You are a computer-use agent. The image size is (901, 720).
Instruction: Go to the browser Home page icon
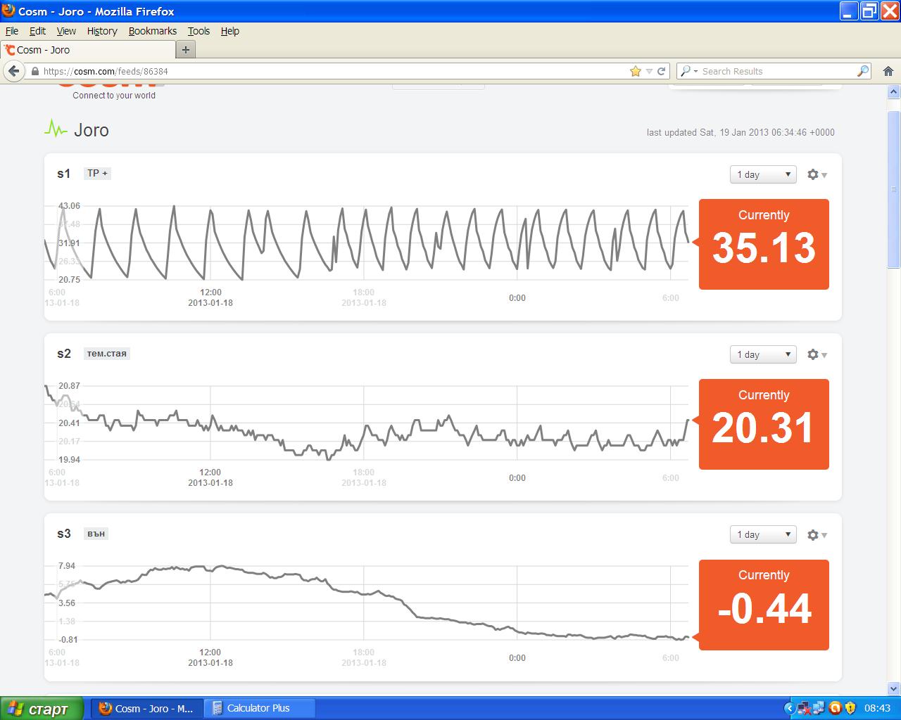click(888, 71)
